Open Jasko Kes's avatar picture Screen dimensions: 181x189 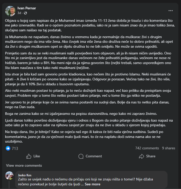click(x=9, y=176)
